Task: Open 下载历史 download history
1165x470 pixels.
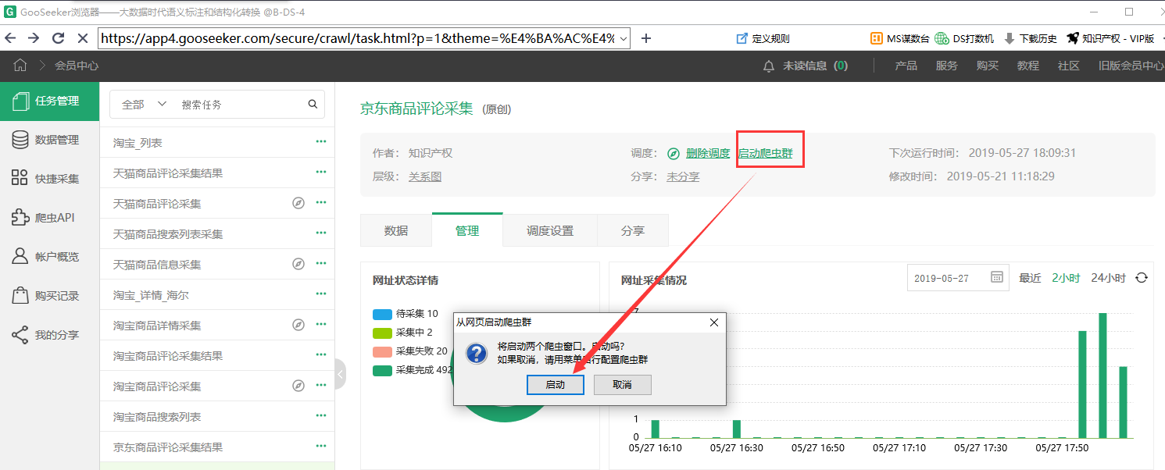Action: tap(1030, 38)
